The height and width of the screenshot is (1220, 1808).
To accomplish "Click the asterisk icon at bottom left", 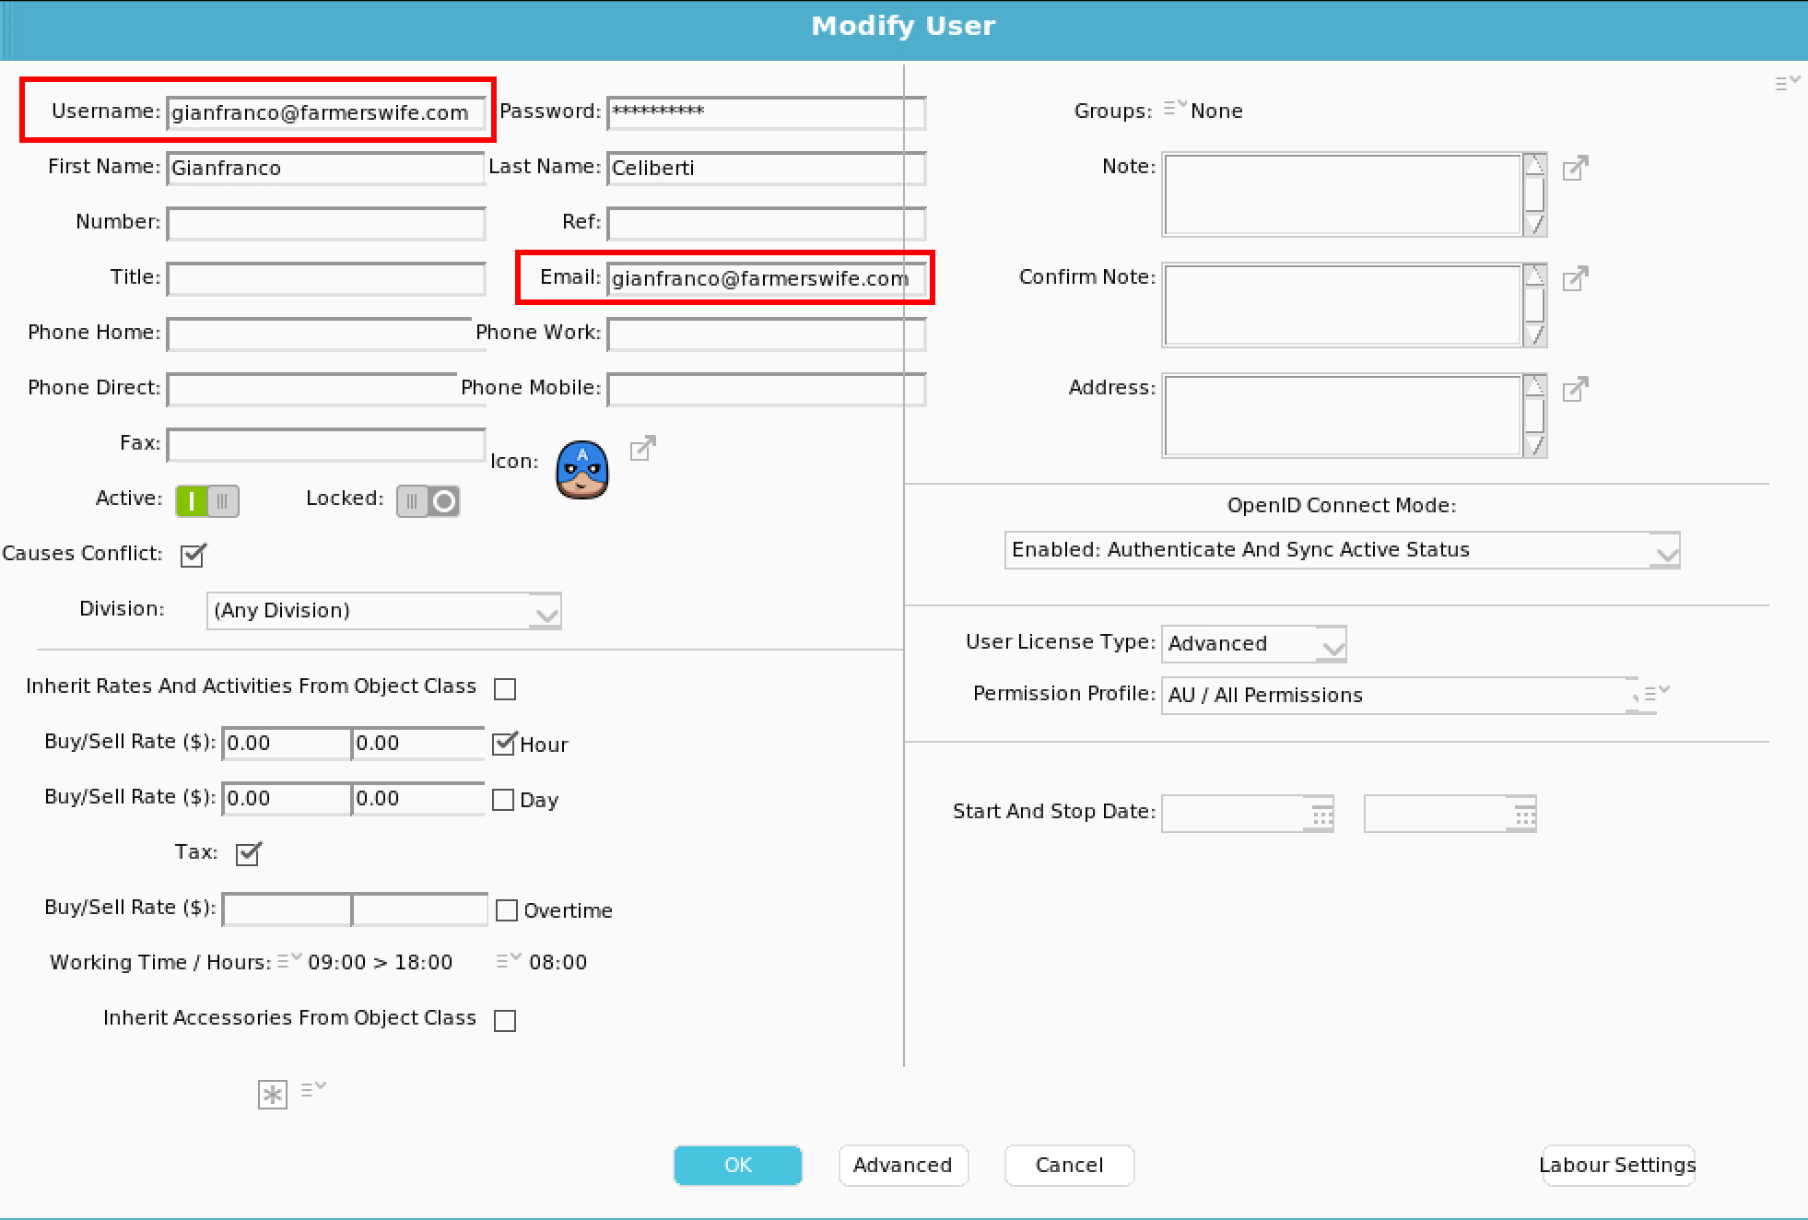I will (272, 1095).
